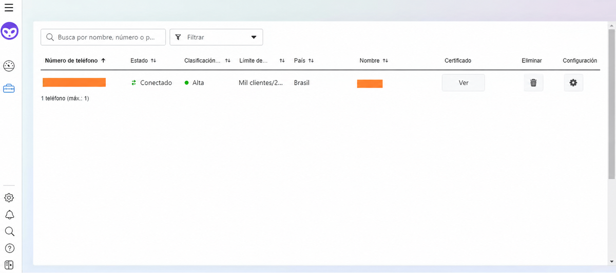Sort by Número de teléfono column

[x=75, y=60]
